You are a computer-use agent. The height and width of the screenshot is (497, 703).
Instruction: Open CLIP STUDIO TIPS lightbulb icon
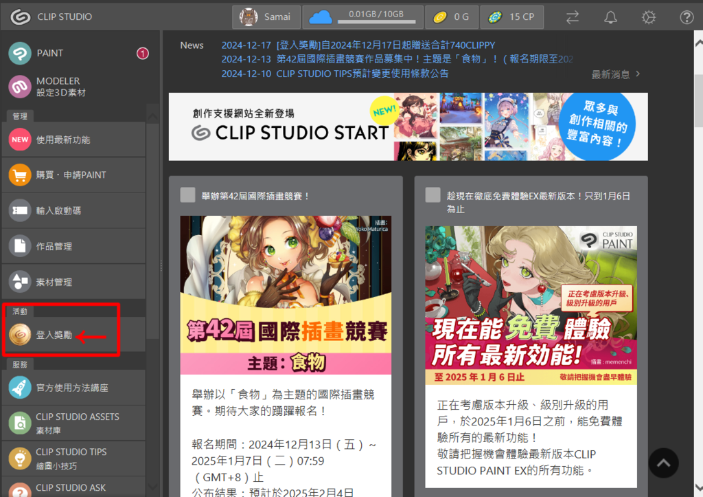20,459
